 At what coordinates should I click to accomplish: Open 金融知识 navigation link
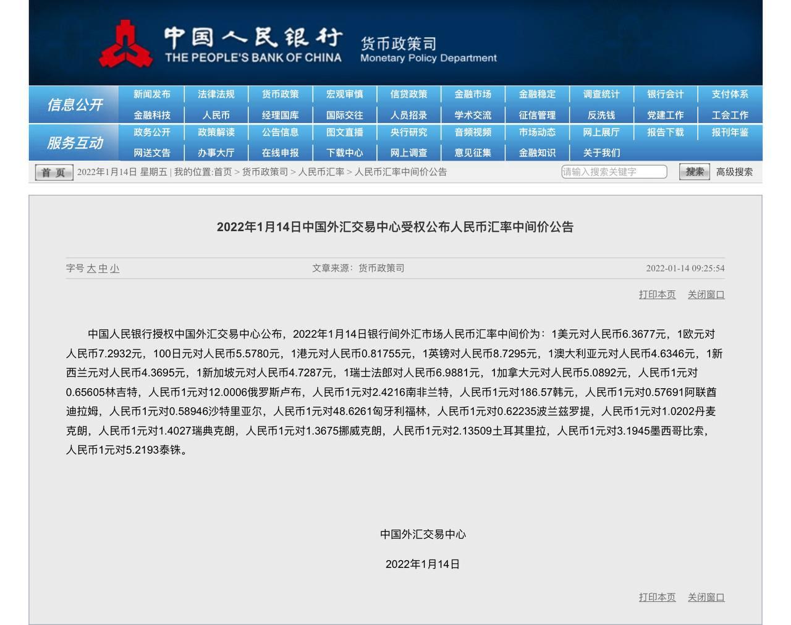tap(538, 153)
